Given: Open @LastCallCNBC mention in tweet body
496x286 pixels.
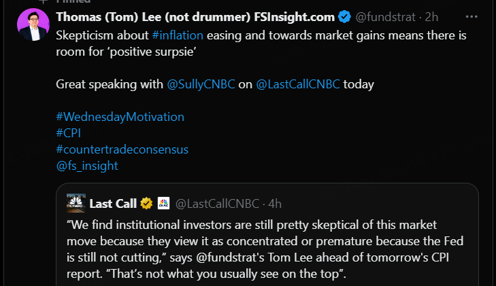Looking at the screenshot, I should (299, 84).
